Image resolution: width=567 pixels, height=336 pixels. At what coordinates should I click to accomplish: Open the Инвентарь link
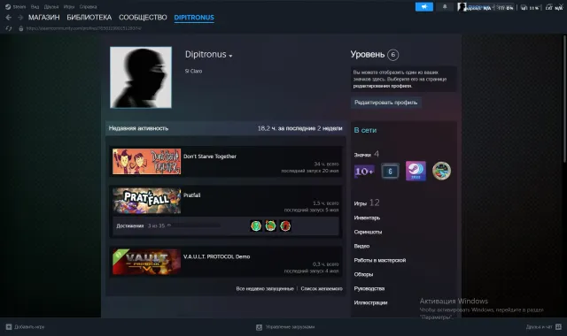[367, 218]
